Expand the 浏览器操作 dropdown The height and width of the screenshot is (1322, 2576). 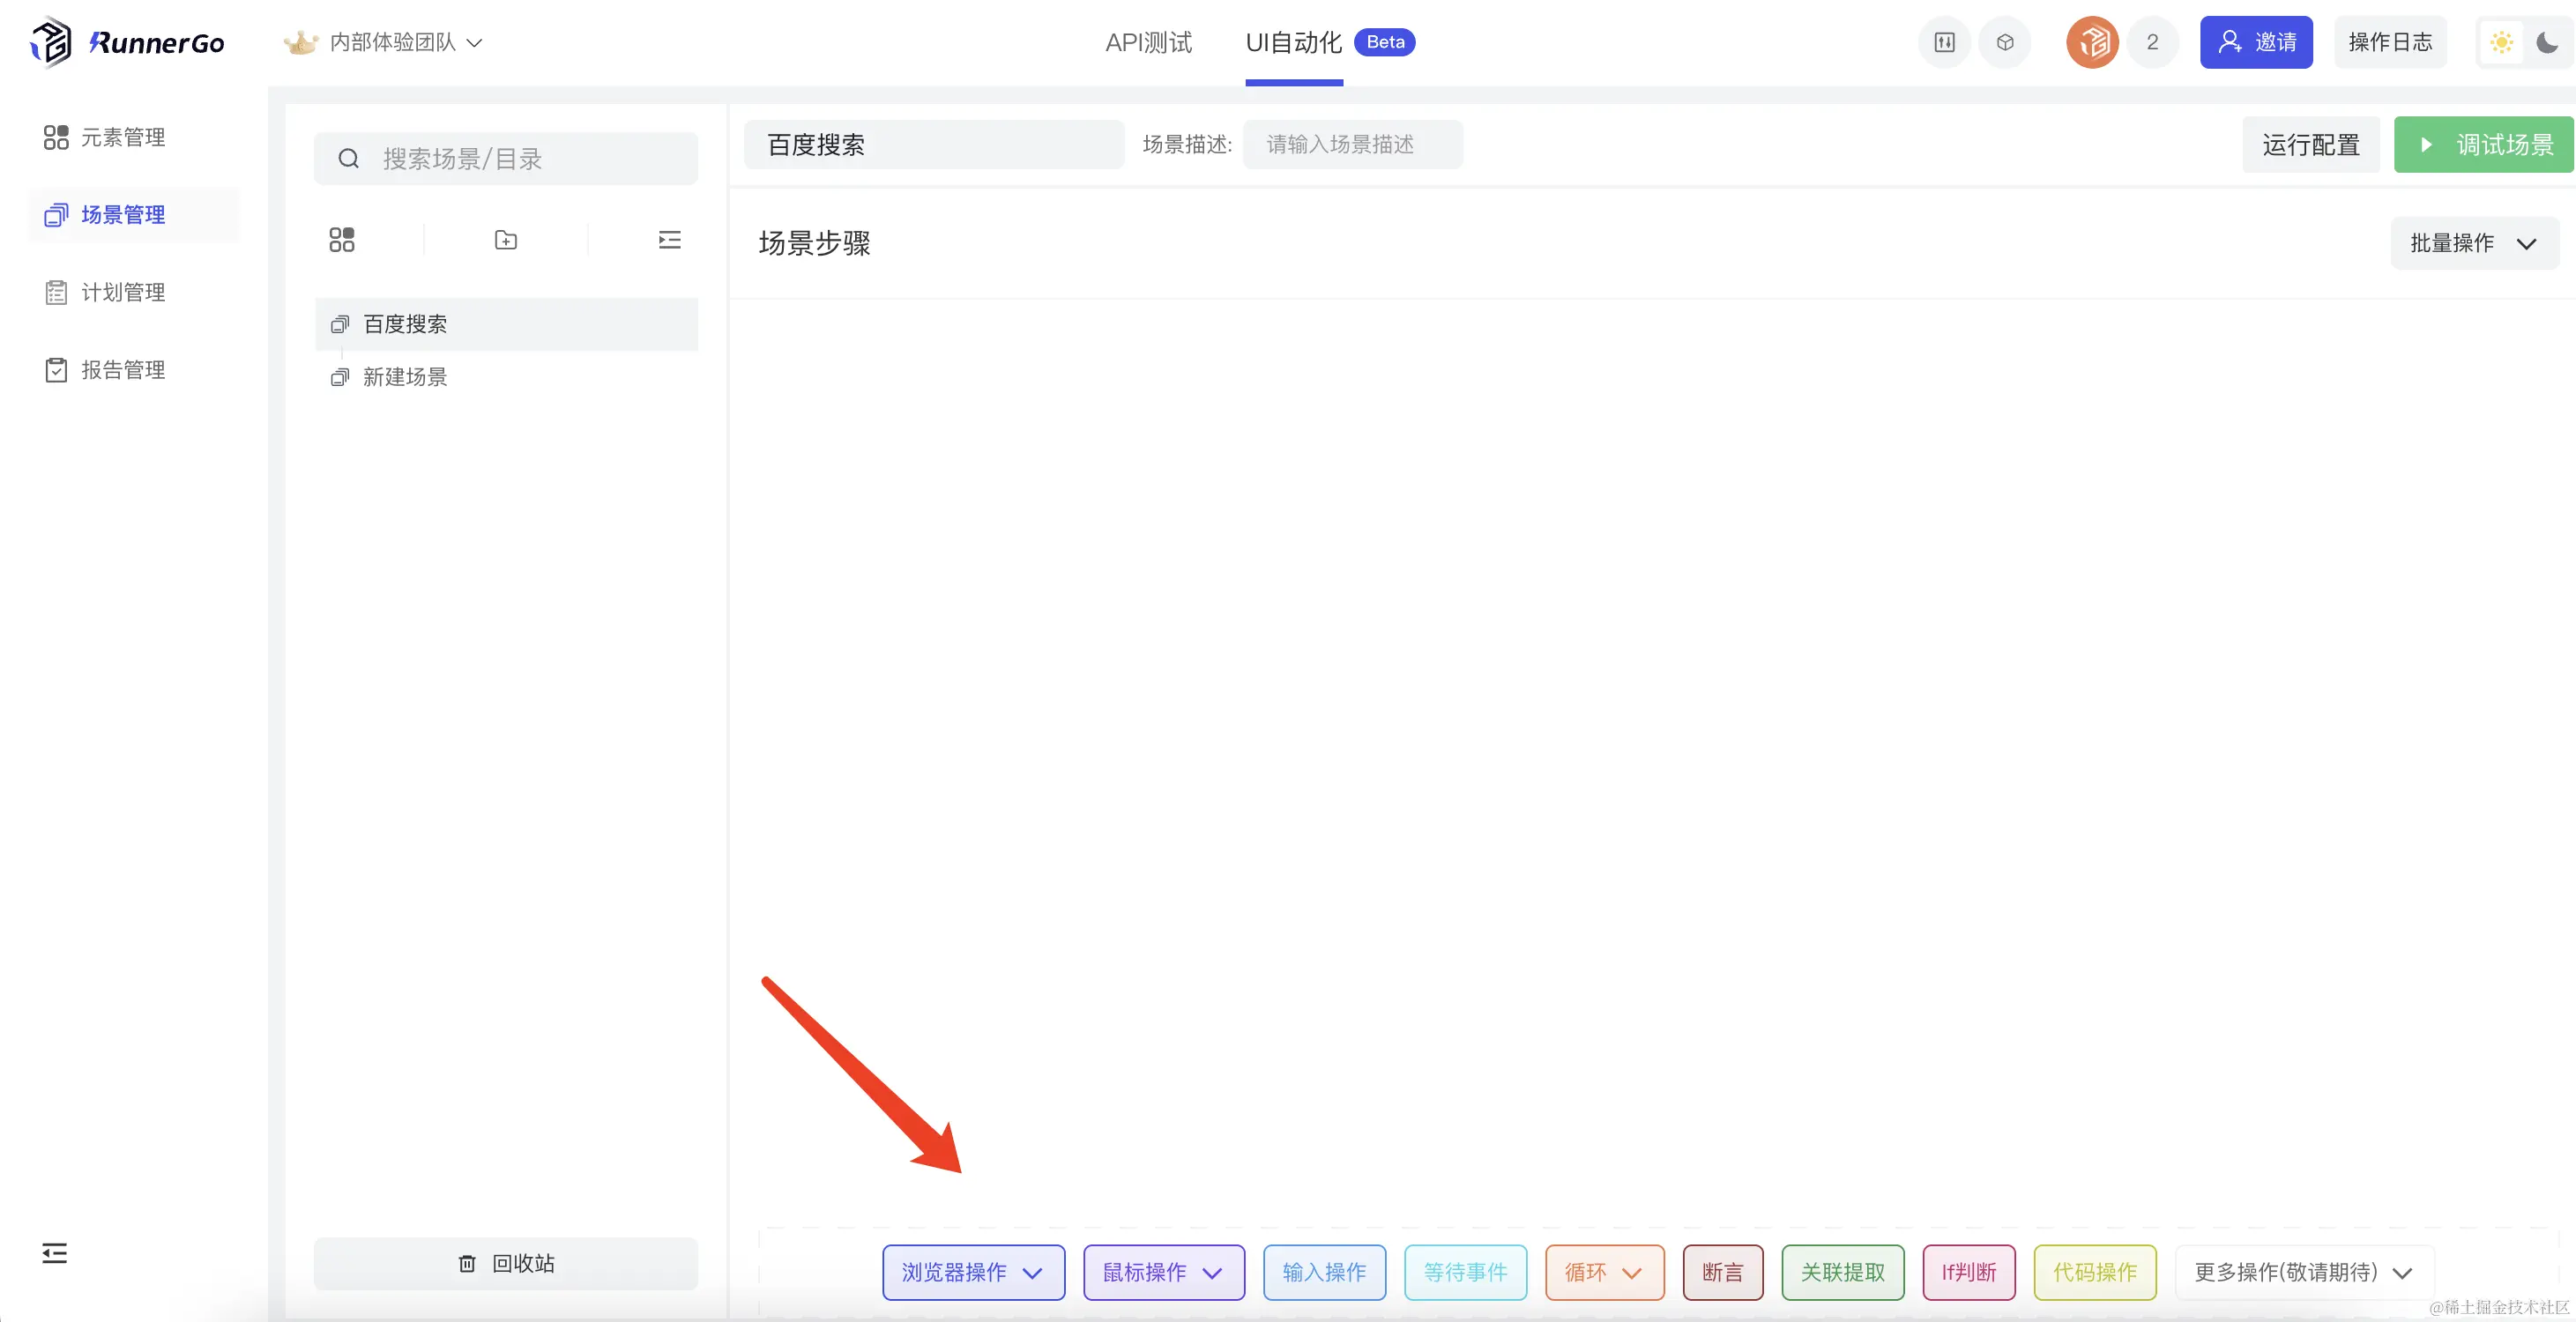(973, 1272)
